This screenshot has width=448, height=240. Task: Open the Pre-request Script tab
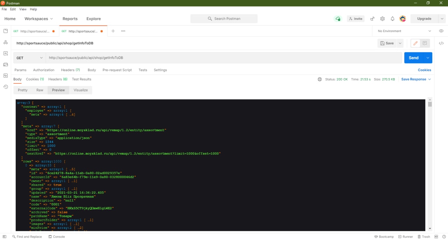click(x=117, y=70)
